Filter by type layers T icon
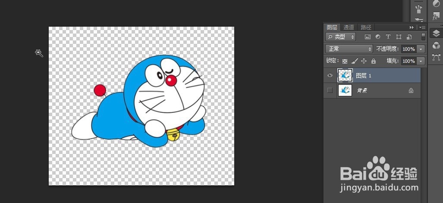The width and height of the screenshot is (443, 203). pyautogui.click(x=388, y=37)
